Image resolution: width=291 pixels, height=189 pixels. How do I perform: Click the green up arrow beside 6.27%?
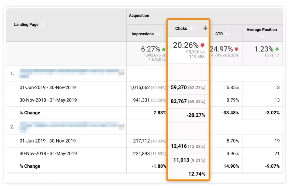tap(164, 49)
